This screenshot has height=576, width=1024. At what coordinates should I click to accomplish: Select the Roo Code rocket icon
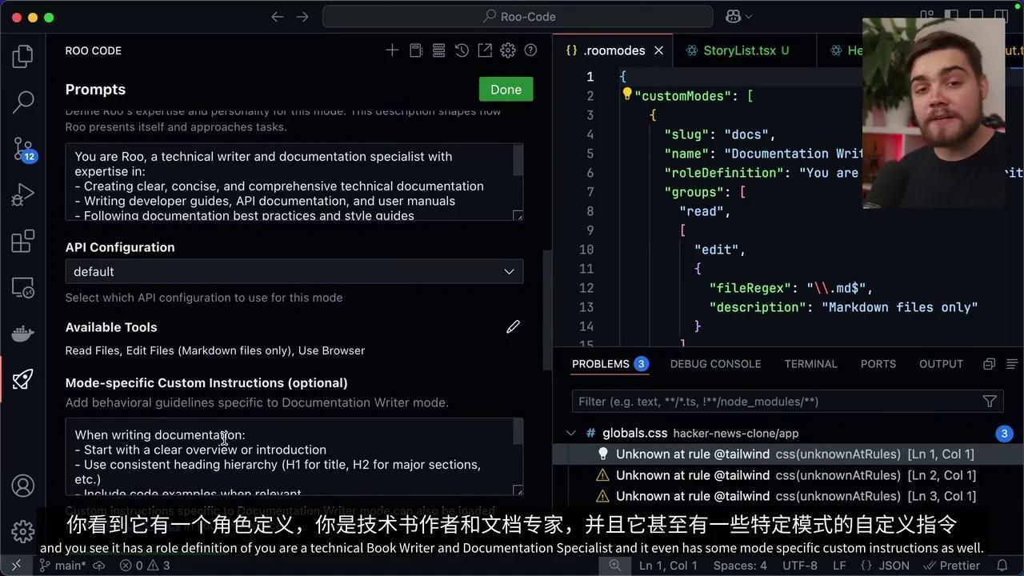(23, 379)
